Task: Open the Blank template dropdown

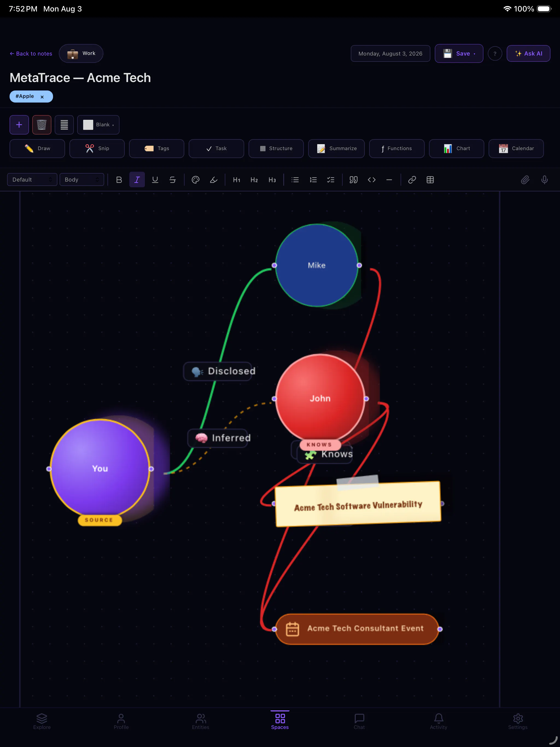Action: 98,125
